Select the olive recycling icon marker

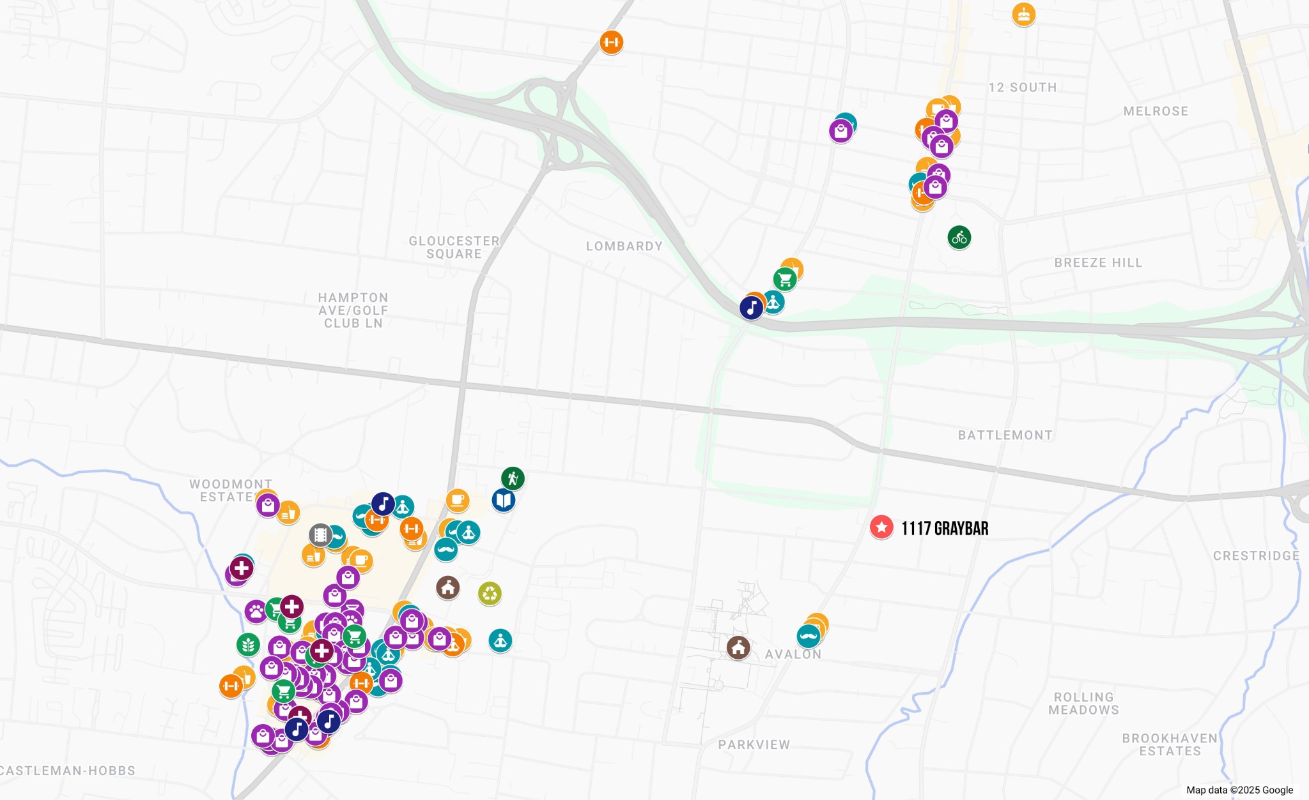pos(490,594)
